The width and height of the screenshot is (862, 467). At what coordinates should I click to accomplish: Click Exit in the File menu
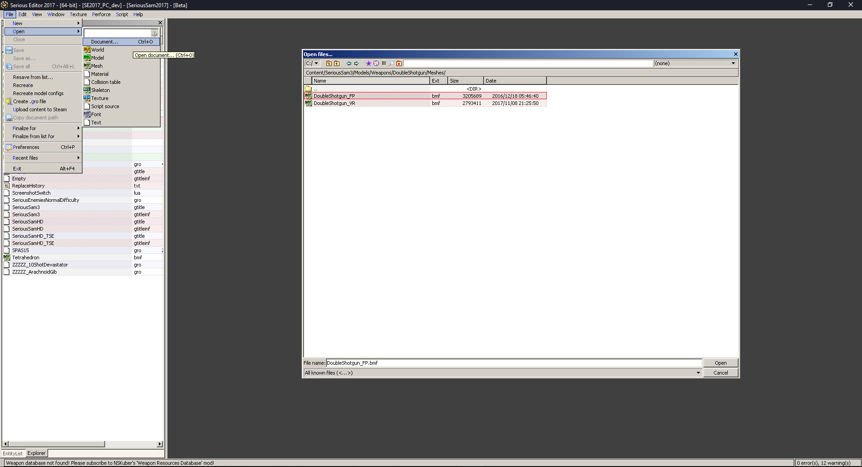(43, 169)
